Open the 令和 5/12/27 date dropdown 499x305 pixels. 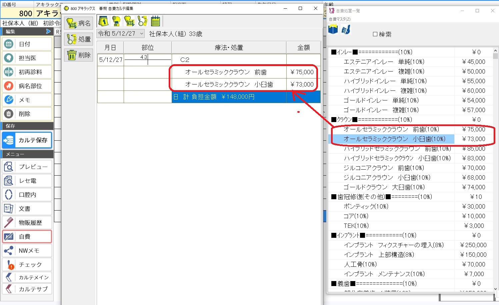click(x=142, y=34)
